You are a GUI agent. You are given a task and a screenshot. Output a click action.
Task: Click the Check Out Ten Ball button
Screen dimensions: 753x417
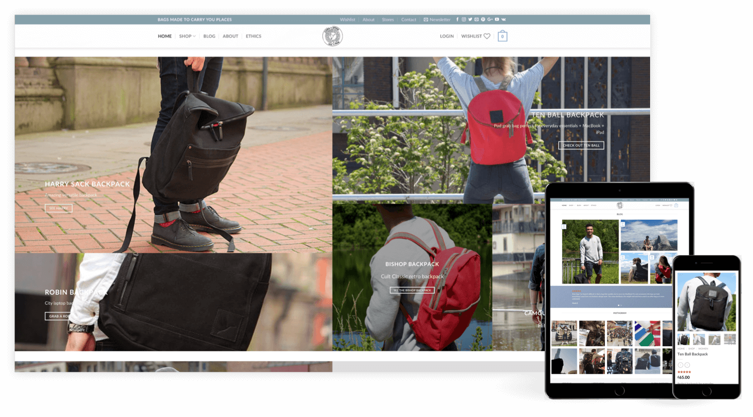pyautogui.click(x=581, y=146)
